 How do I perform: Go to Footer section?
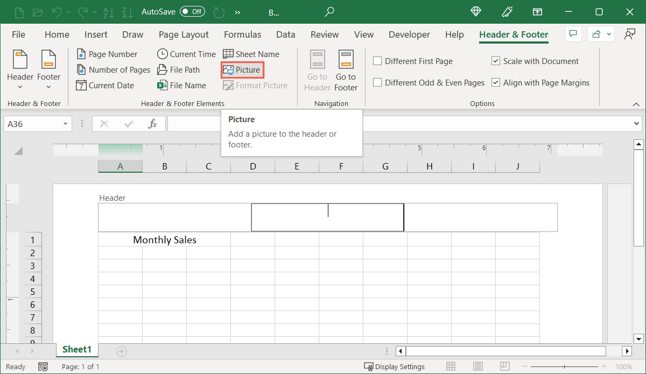point(346,70)
